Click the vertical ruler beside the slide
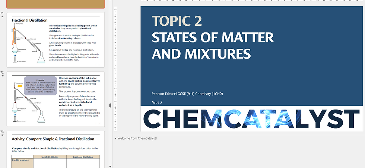The image size is (365, 168). click(115, 69)
